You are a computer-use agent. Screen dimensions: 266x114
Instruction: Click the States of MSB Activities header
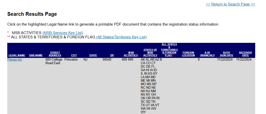(150, 53)
